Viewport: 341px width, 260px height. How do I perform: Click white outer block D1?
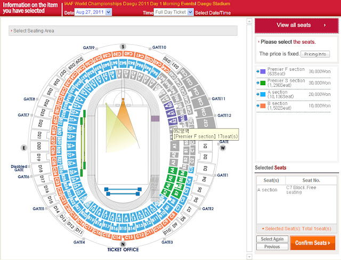point(205,146)
